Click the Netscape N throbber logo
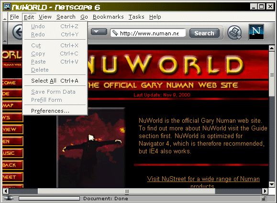This screenshot has height=203, width=277. click(x=256, y=32)
